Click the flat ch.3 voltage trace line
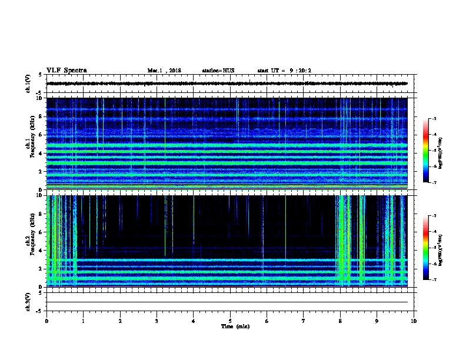 pos(227,302)
